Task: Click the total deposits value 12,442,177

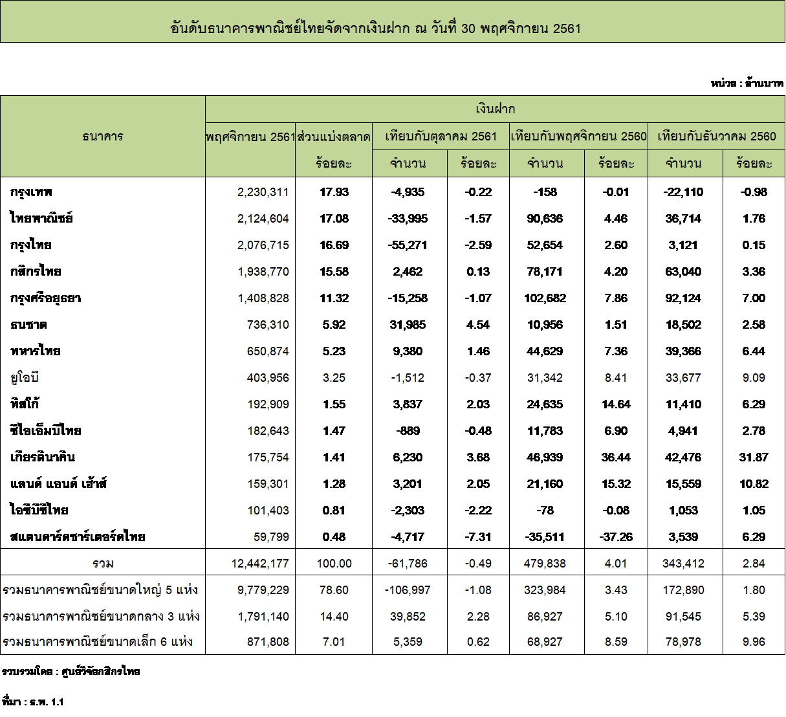Action: (260, 564)
